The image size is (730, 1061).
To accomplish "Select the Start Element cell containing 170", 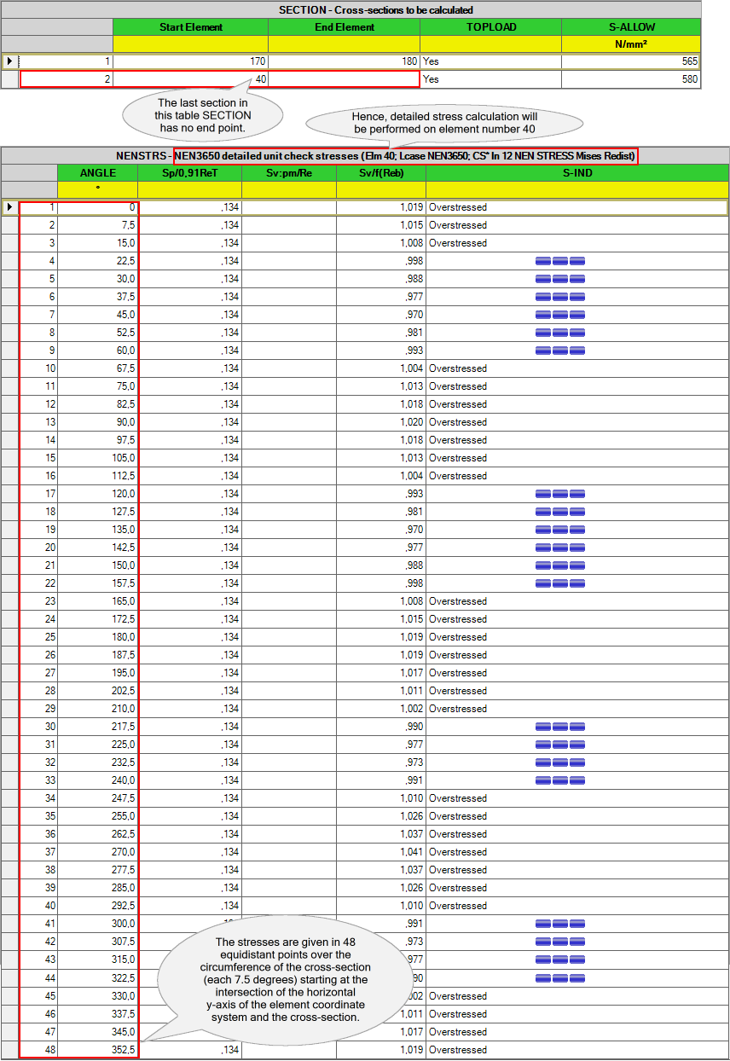I will (190, 61).
